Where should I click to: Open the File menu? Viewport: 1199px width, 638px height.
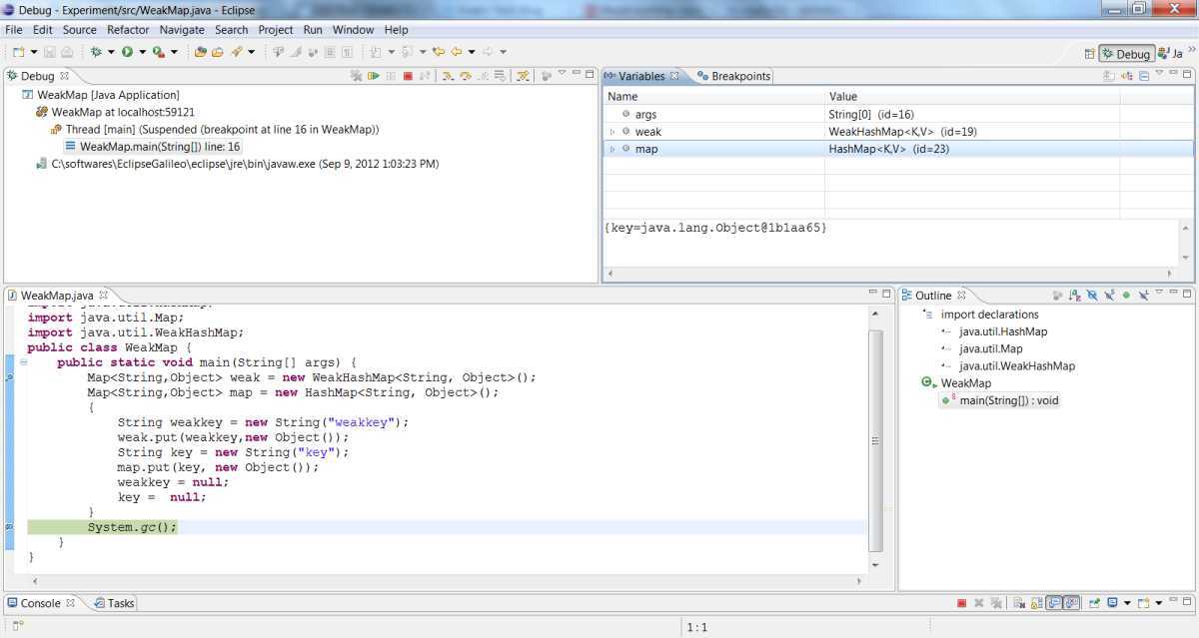(x=14, y=30)
